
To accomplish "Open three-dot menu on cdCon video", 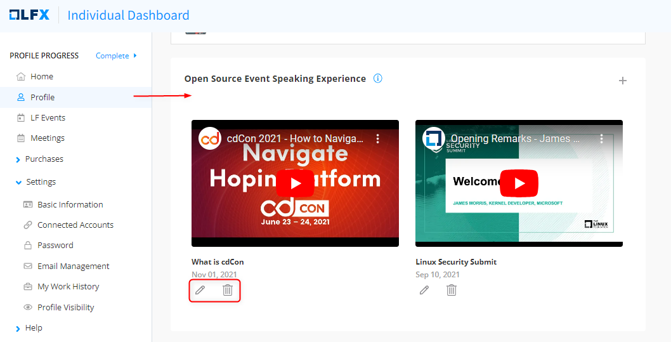I will click(x=377, y=138).
